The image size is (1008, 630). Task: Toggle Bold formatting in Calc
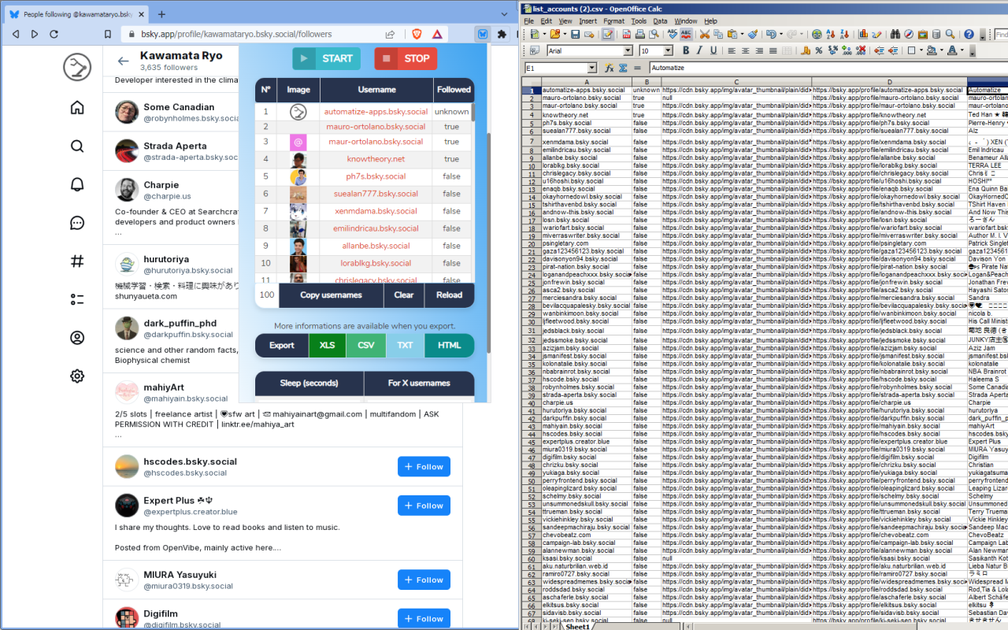pyautogui.click(x=686, y=50)
